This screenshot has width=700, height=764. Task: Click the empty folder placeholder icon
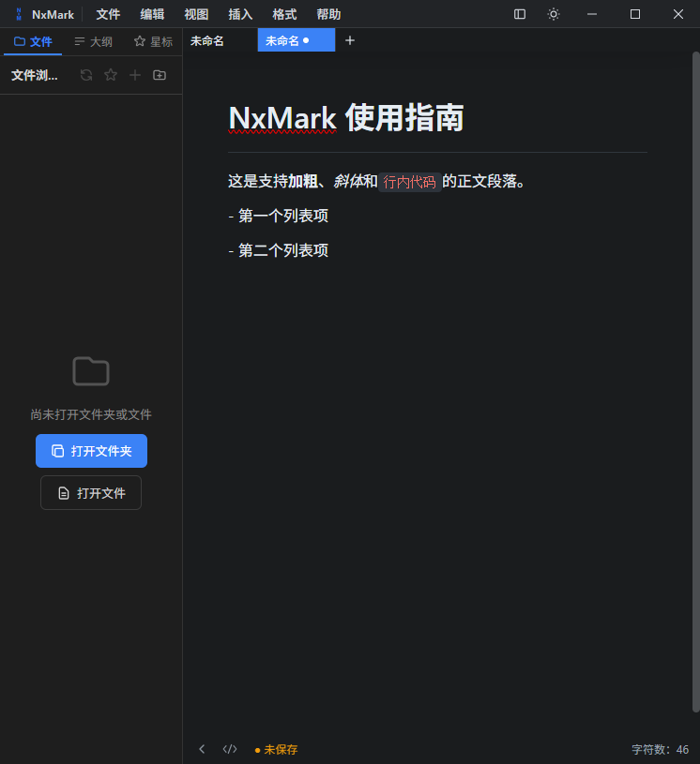91,371
